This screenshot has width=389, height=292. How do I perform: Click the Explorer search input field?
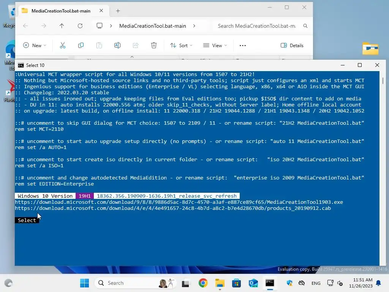pyautogui.click(x=257, y=26)
